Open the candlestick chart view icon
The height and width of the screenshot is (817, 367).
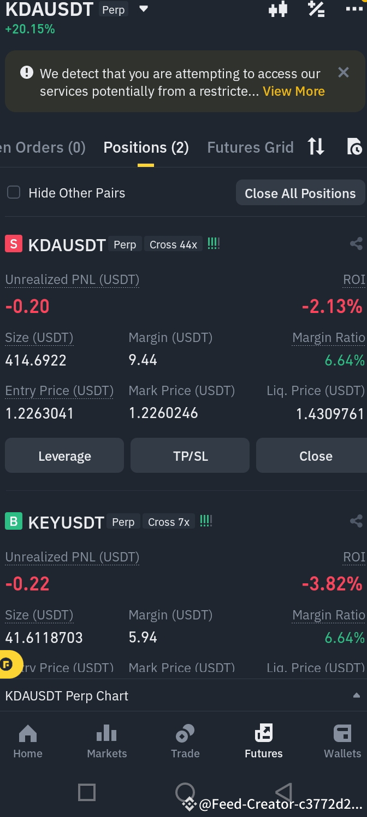278,9
